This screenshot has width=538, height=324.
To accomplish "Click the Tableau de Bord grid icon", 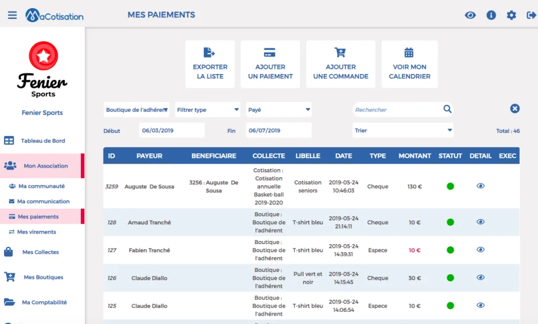I will [9, 141].
